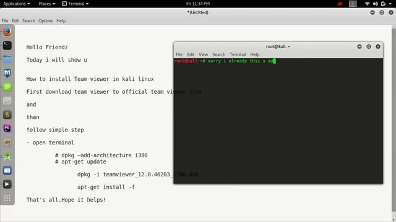Click 'How to install Team viewer' line
The width and height of the screenshot is (396, 222).
pyautogui.click(x=90, y=79)
